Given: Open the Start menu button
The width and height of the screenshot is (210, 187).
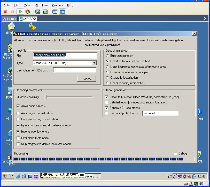Looking at the screenshot, I should (x=8, y=176).
